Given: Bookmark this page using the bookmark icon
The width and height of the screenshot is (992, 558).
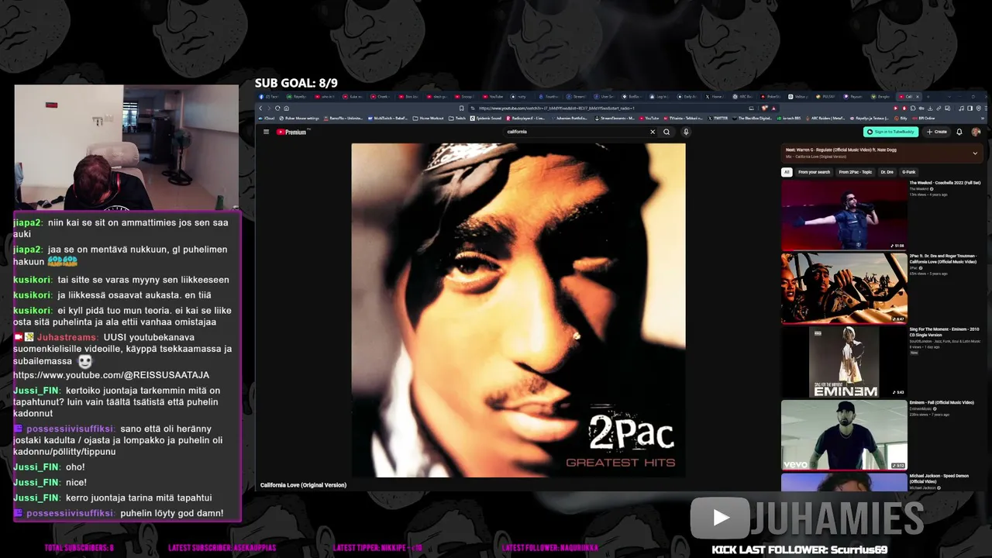Looking at the screenshot, I should [462, 108].
